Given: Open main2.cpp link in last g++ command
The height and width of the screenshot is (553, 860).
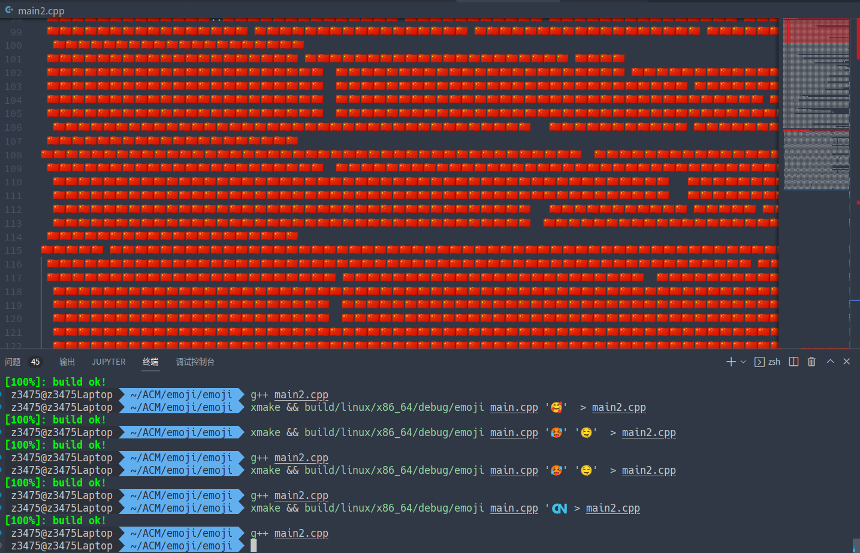Looking at the screenshot, I should [301, 533].
